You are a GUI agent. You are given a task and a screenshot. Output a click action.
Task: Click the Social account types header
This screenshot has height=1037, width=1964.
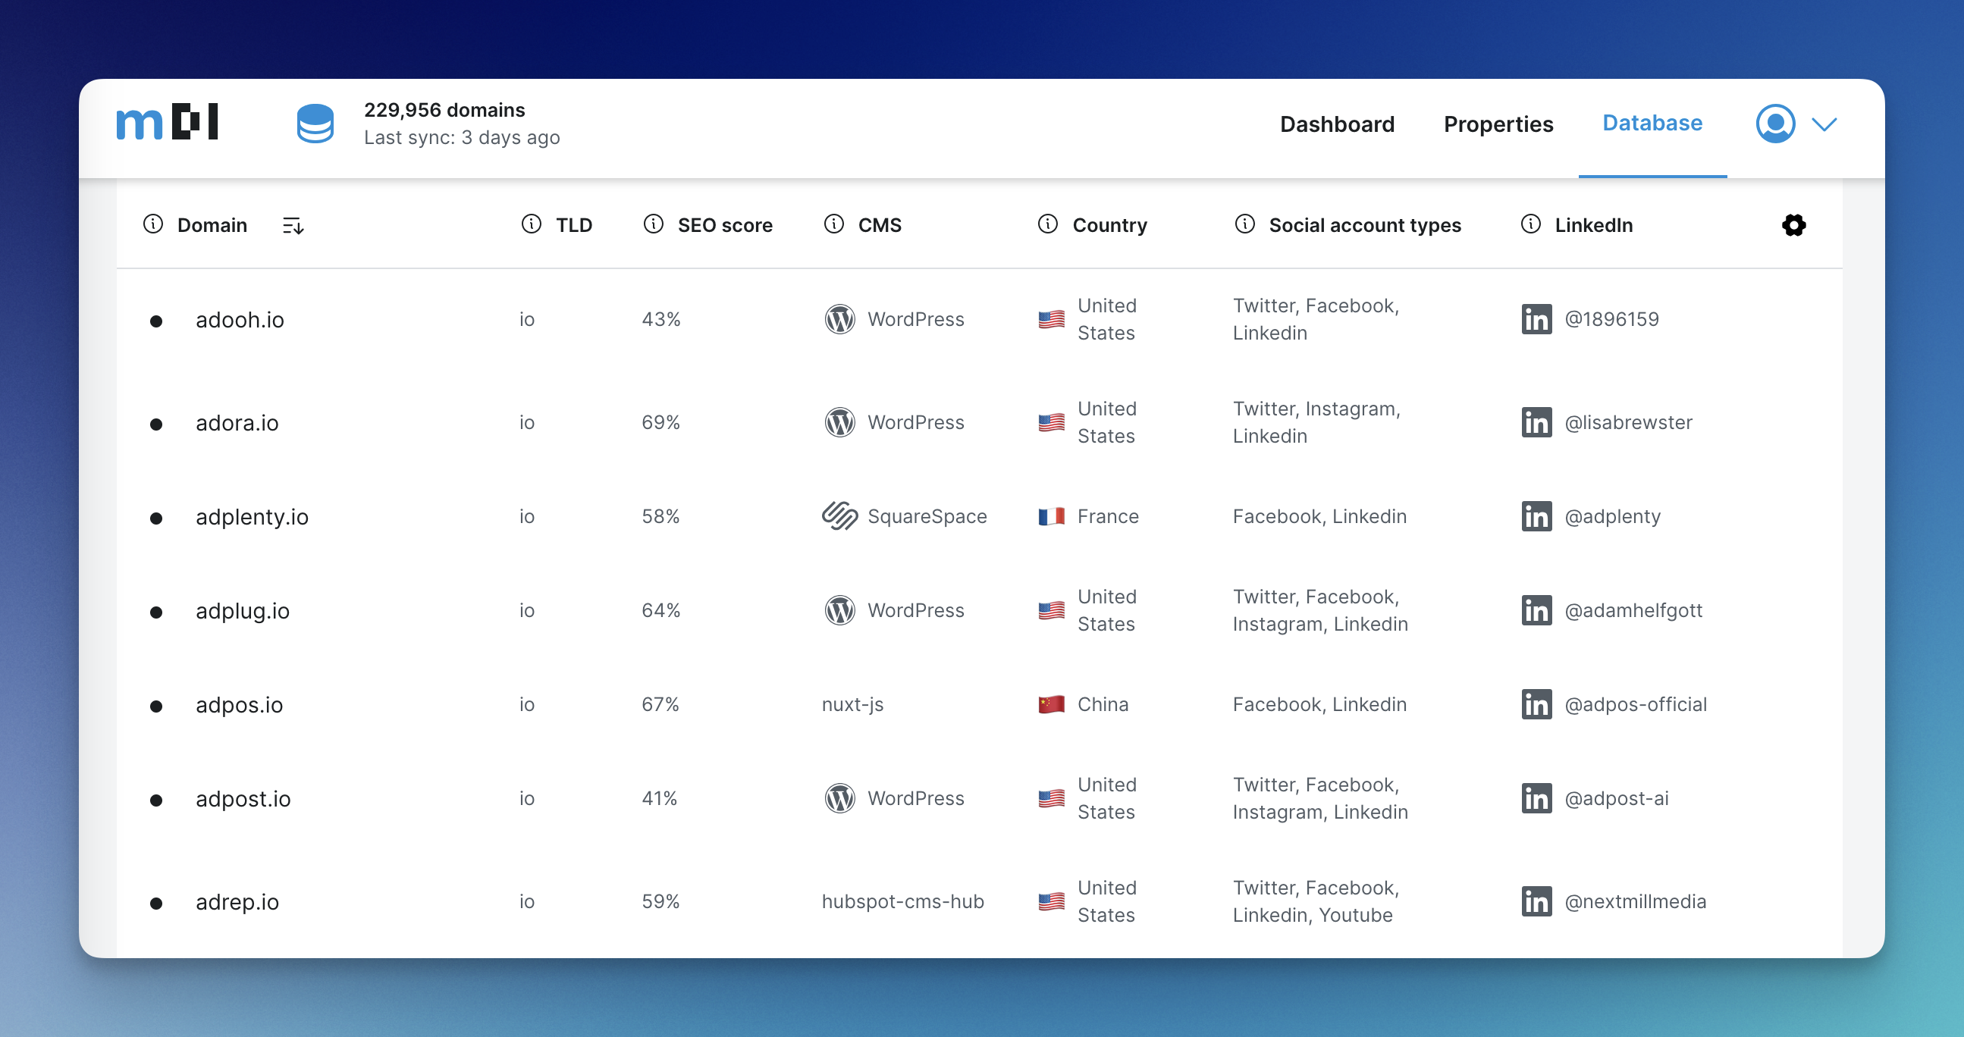(1365, 226)
